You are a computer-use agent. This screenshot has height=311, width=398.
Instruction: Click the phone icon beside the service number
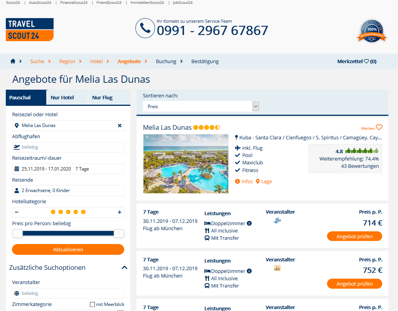pyautogui.click(x=145, y=28)
